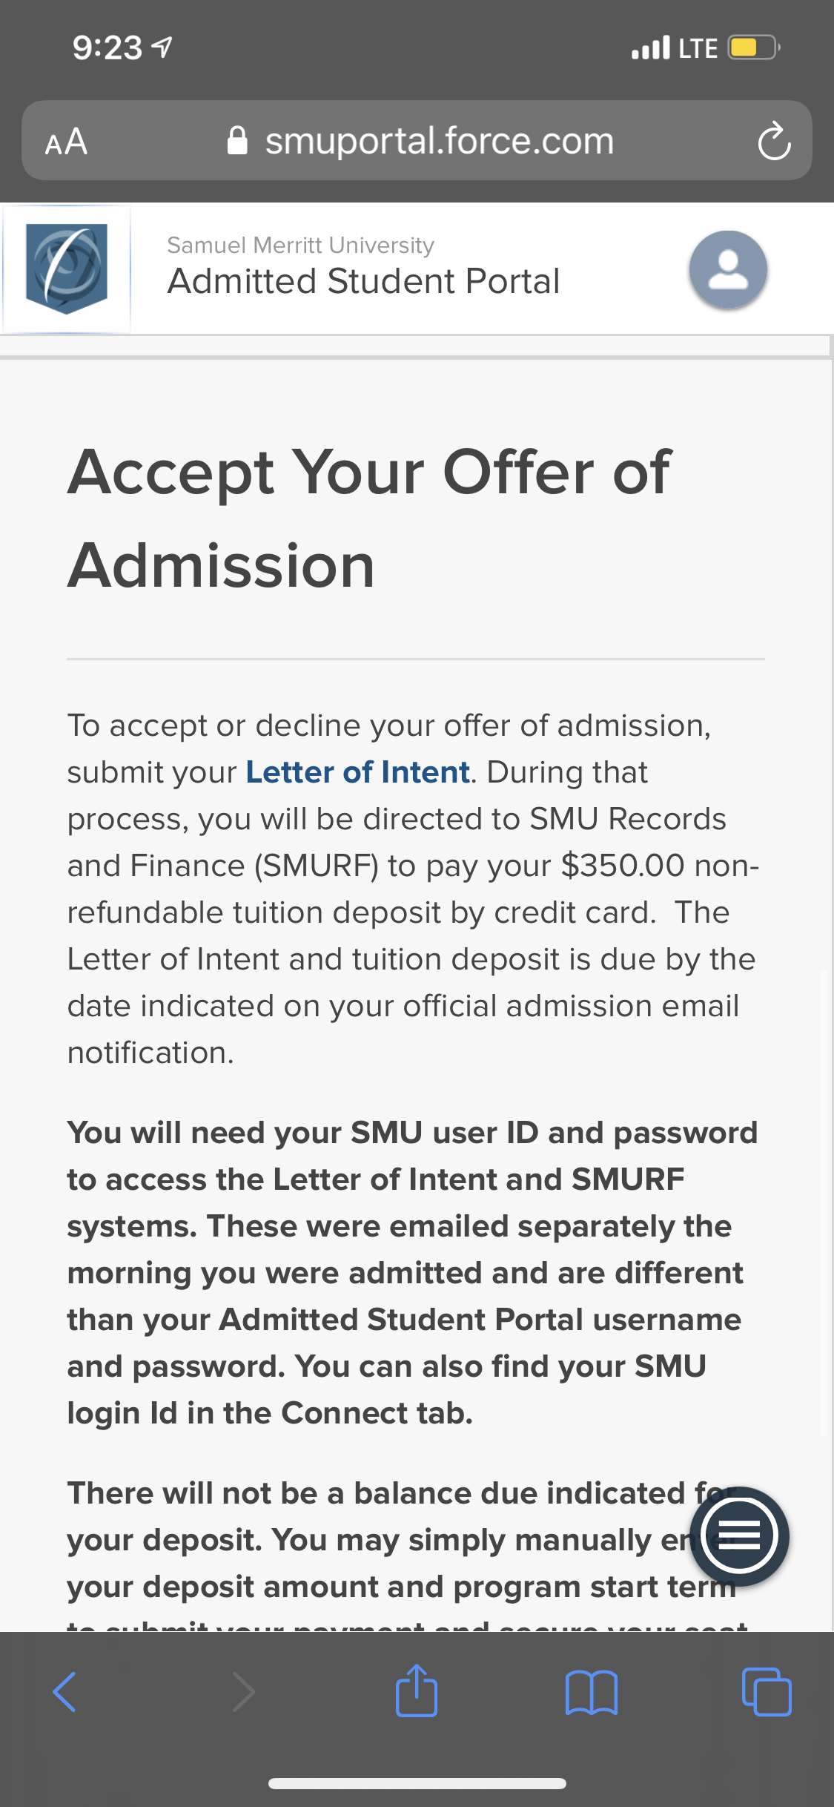Screen dimensions: 834x1807
Task: Tap the padlock icon in address bar
Action: point(237,140)
